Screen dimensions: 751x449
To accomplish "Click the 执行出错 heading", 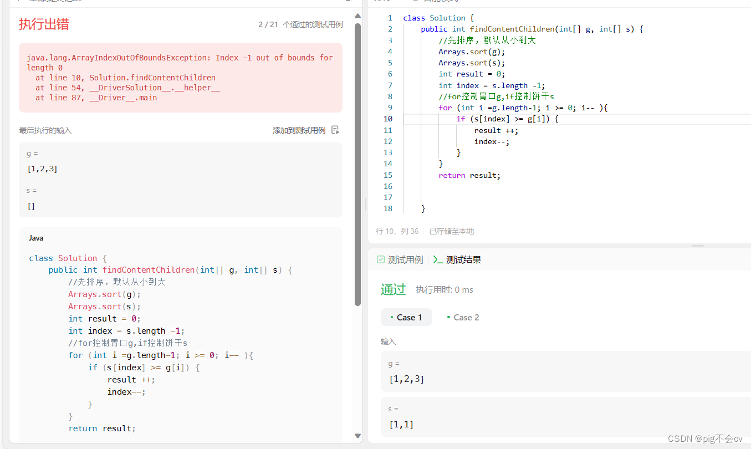I will tap(44, 24).
